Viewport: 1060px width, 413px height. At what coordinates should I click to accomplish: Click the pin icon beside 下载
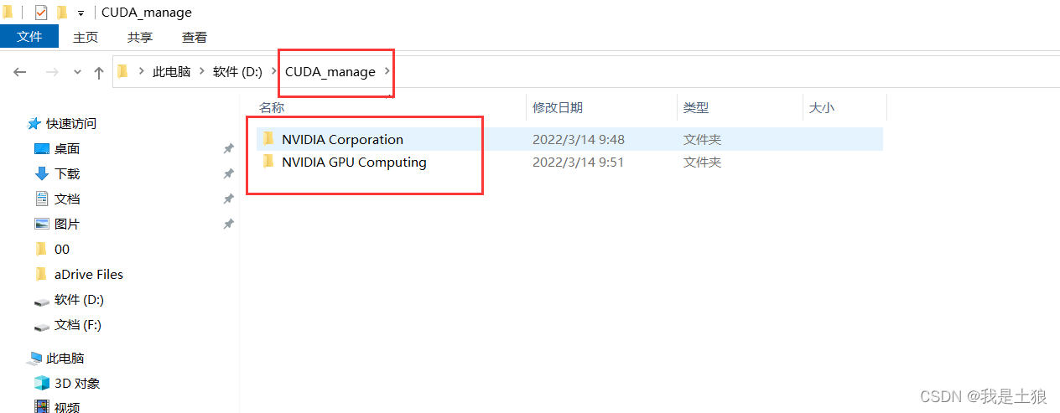228,173
